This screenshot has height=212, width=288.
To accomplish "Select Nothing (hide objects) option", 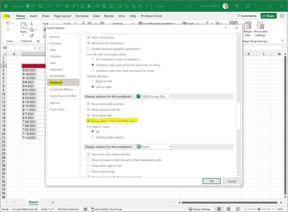I will 93,137.
